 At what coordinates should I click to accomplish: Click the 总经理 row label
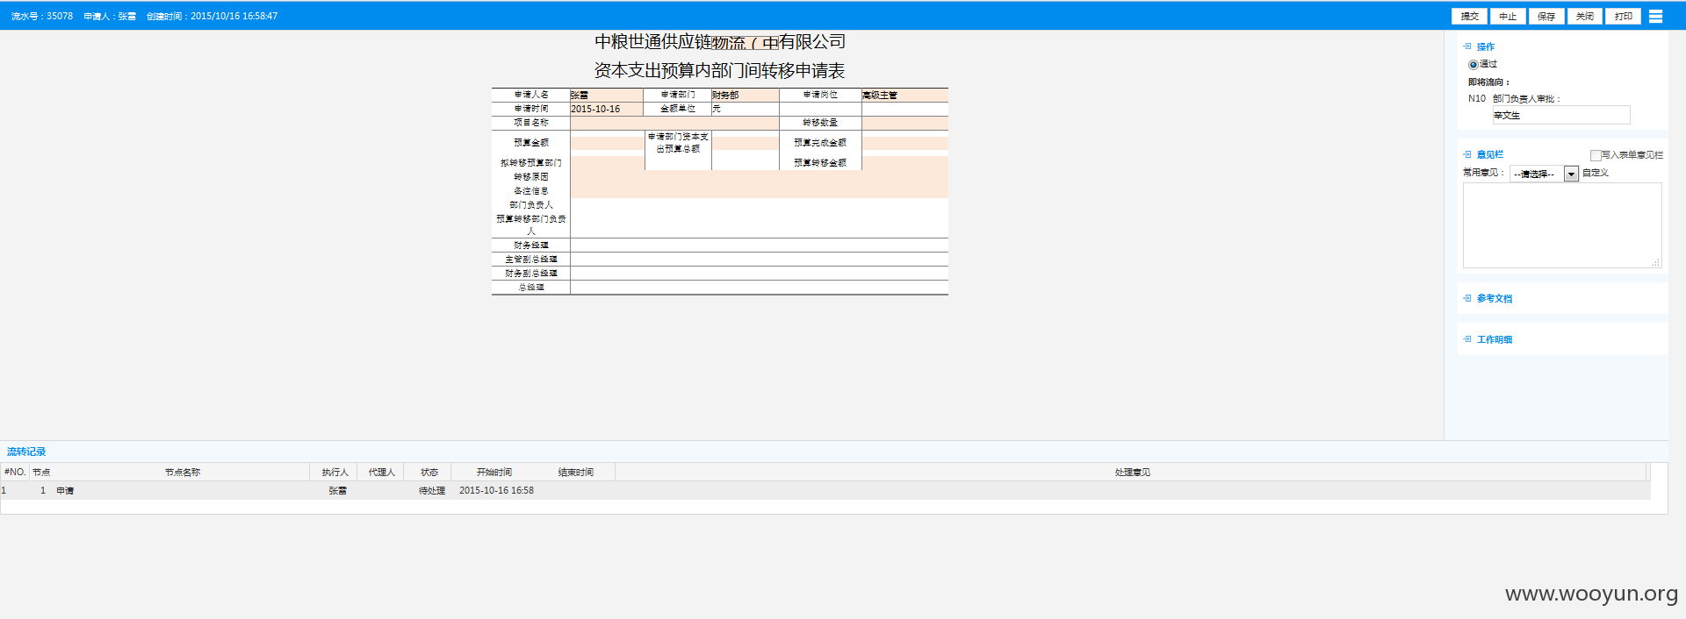pos(531,288)
